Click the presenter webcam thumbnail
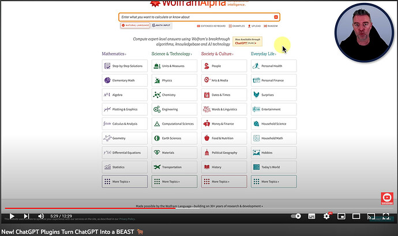Screen dimensions: 398x236 [x=364, y=32]
